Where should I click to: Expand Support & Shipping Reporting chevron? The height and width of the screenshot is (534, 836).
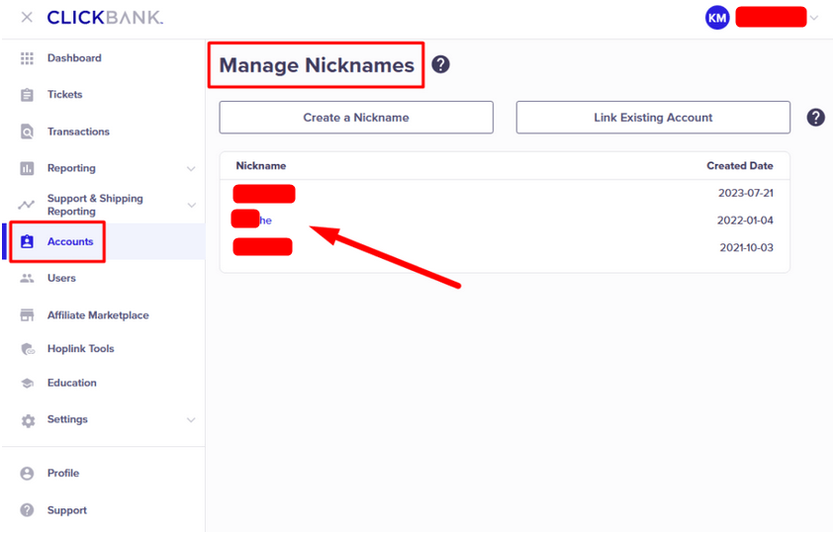(191, 205)
